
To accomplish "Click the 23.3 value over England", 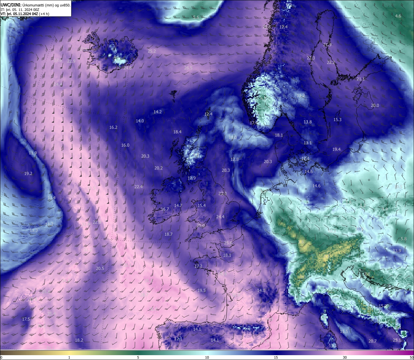I will (223, 193).
